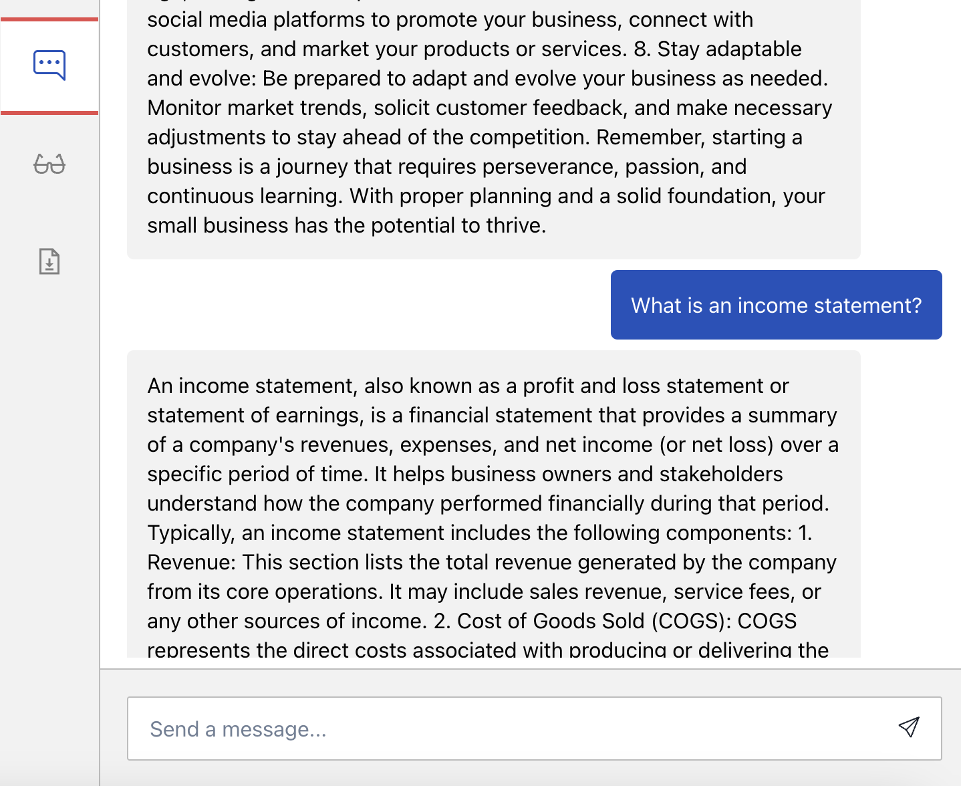Screen dimensions: 961x786
Task: Open the chat bubble sidebar icon
Action: (49, 65)
